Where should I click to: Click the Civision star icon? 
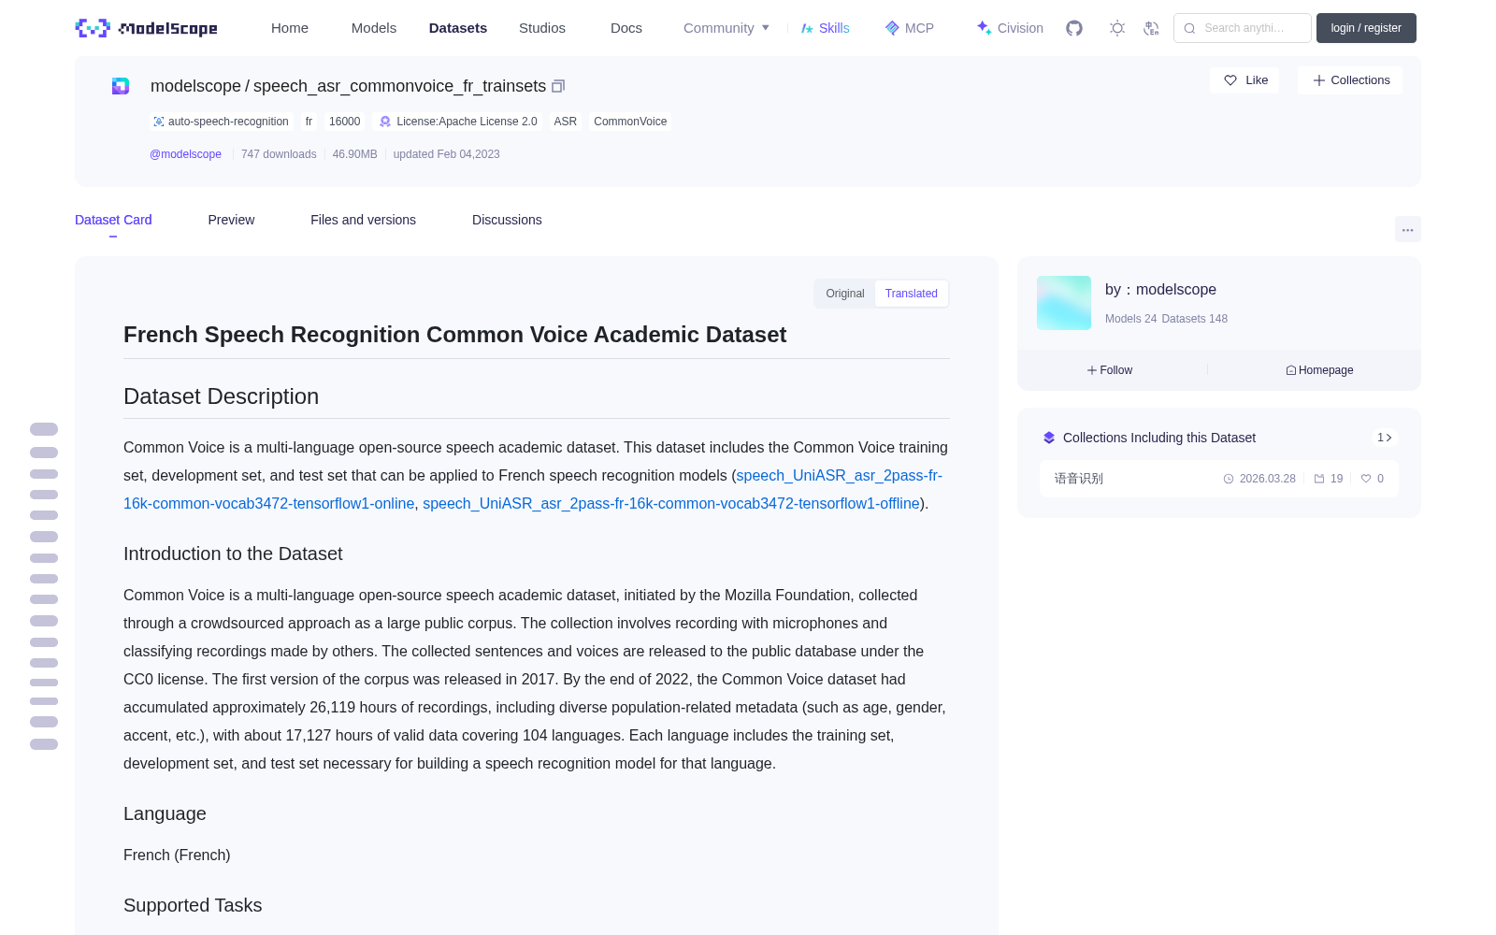pos(984,28)
